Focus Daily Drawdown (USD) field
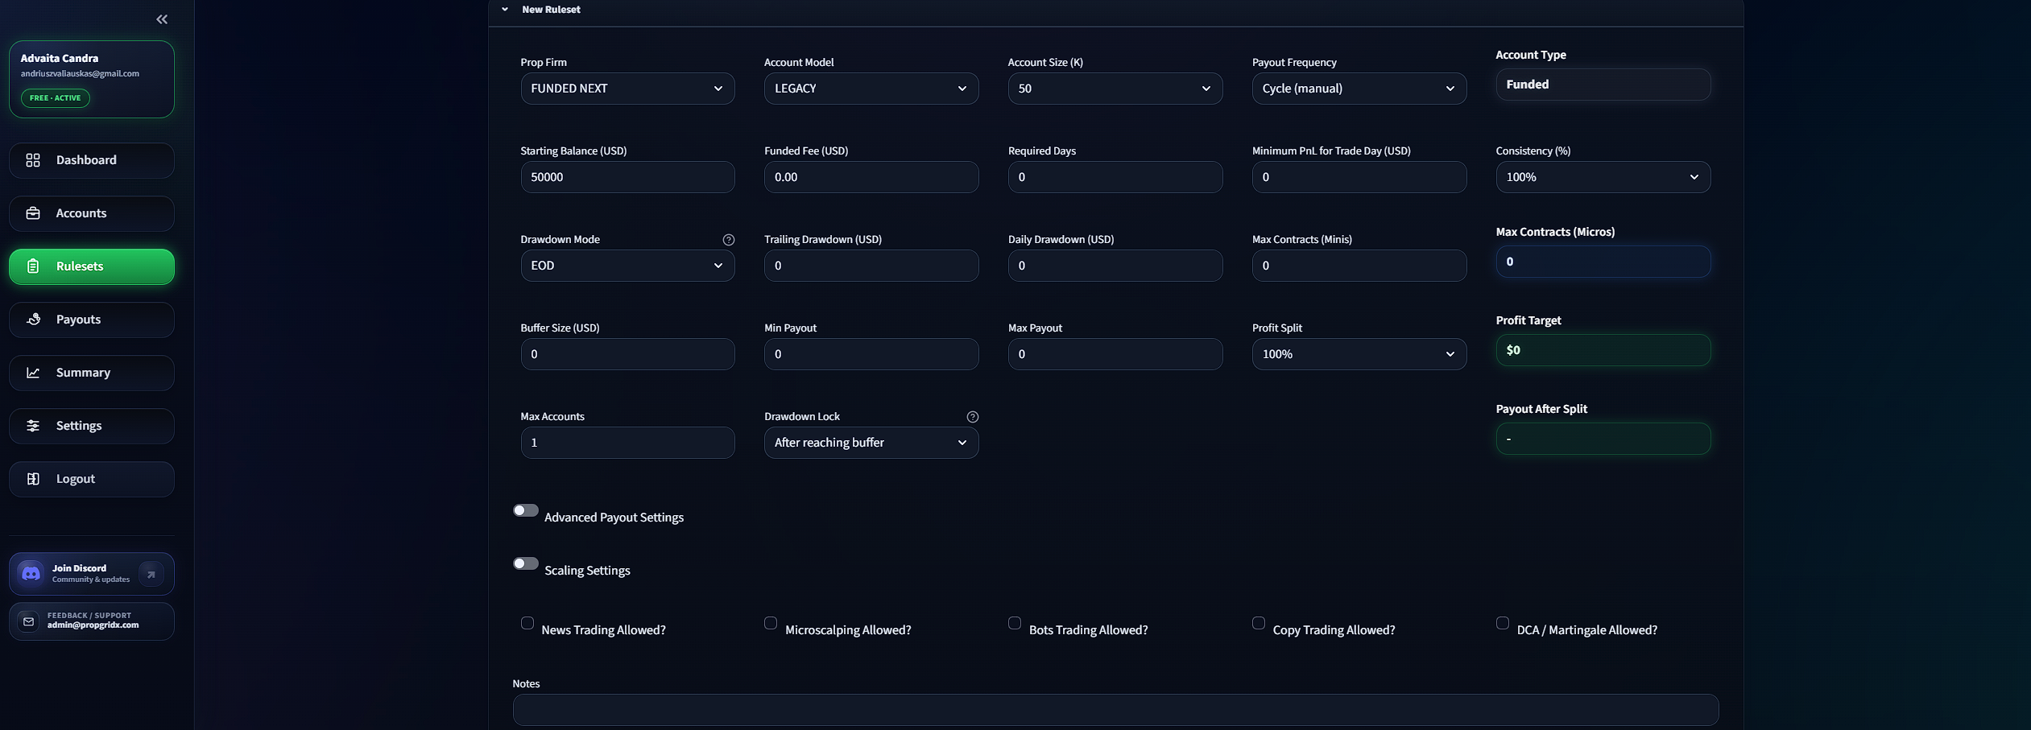 point(1115,266)
